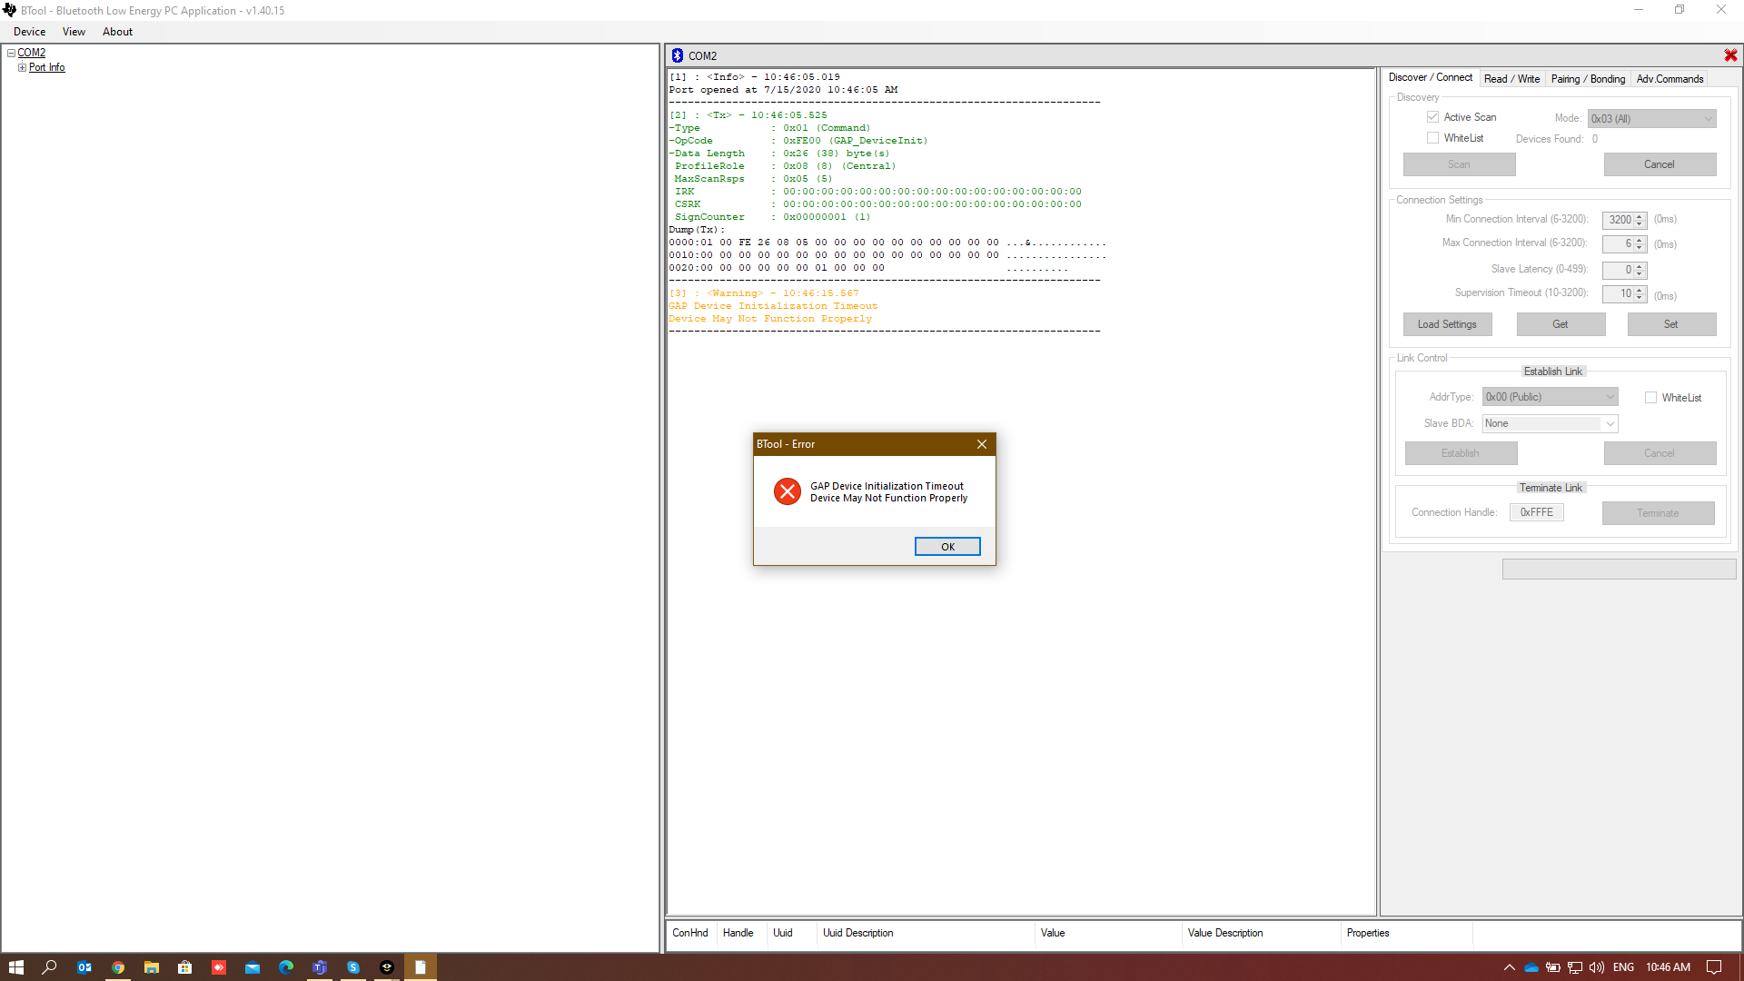Open the discovery Mode dropdown
1744x981 pixels.
pyautogui.click(x=1651, y=119)
